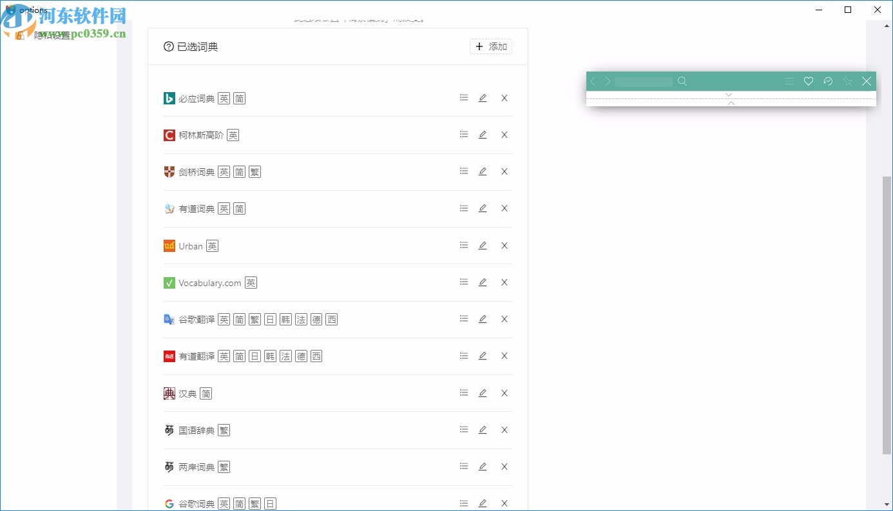
Task: Click the 柯林斯高阶 Collins dictionary icon
Action: tap(169, 135)
